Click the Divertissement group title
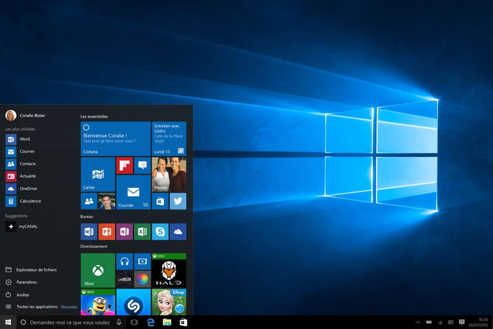 pos(94,247)
